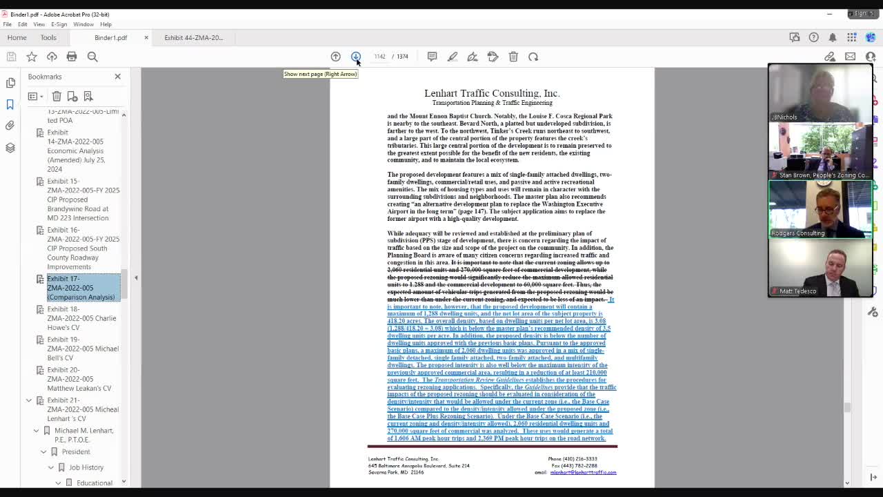Open the Layers panel
883x497 pixels.
(x=10, y=148)
